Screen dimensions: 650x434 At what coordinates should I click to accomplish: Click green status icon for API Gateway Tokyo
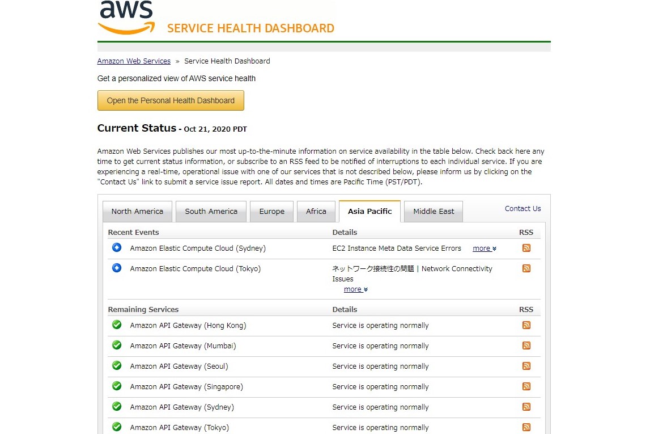pyautogui.click(x=117, y=427)
